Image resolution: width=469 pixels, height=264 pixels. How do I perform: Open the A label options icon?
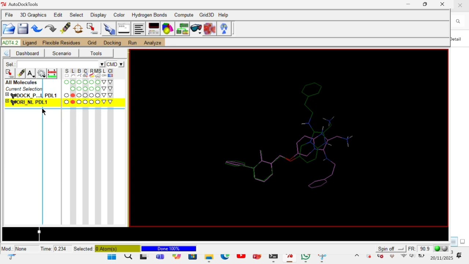(31, 74)
